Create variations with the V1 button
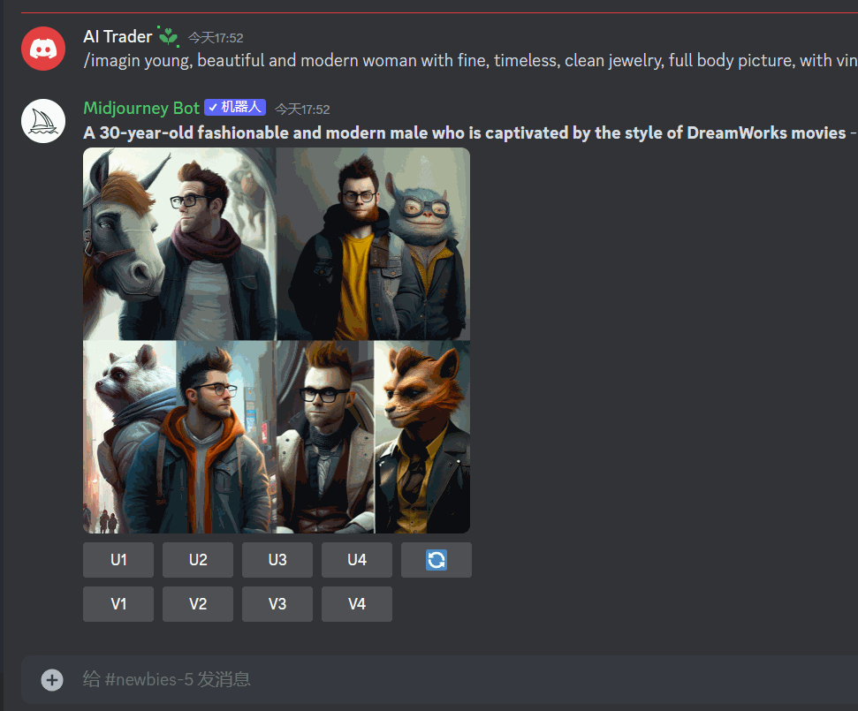This screenshot has width=858, height=711. tap(118, 604)
